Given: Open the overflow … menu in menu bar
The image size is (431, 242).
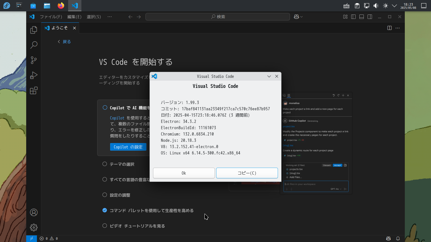Looking at the screenshot, I should tap(109, 17).
